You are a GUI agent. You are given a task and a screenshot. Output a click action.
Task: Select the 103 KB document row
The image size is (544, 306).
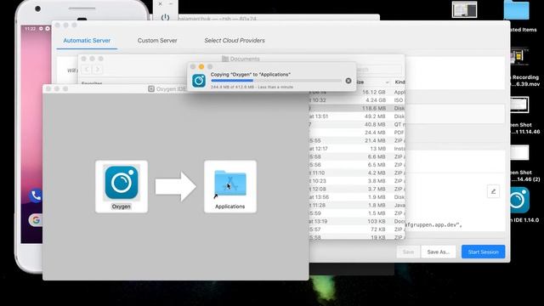[x=357, y=221]
